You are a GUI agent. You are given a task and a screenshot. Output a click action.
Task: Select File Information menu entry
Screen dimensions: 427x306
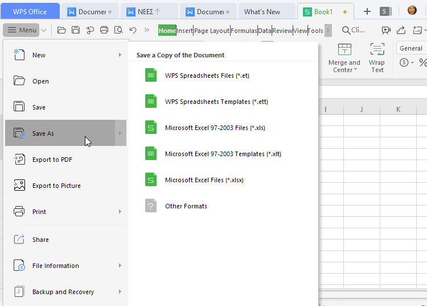pyautogui.click(x=66, y=266)
